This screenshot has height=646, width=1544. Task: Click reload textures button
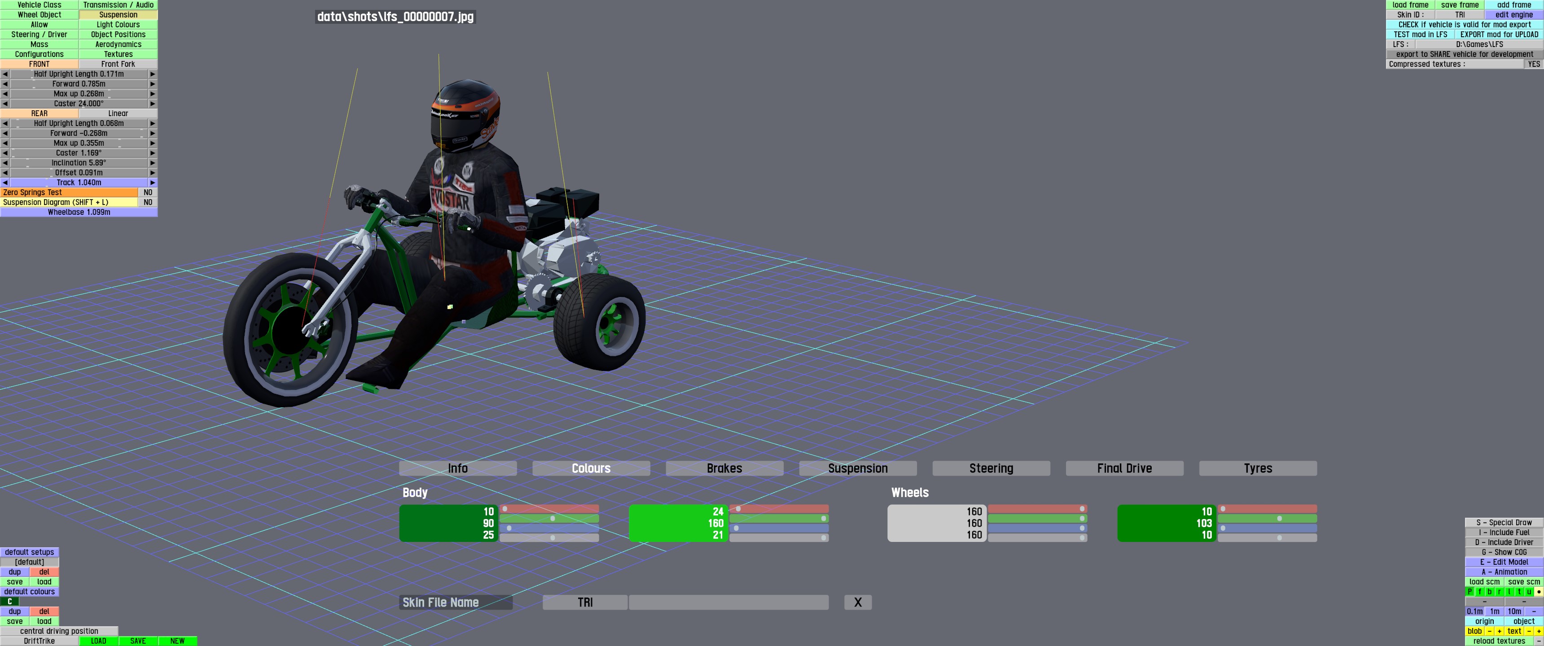pos(1499,641)
